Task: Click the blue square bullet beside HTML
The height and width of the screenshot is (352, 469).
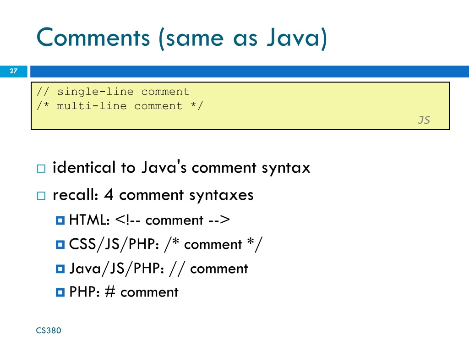Action: pyautogui.click(x=60, y=220)
